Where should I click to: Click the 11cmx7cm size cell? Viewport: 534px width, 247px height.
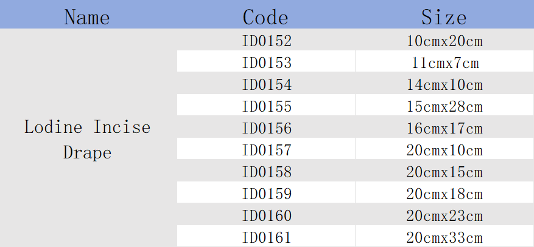(x=444, y=61)
